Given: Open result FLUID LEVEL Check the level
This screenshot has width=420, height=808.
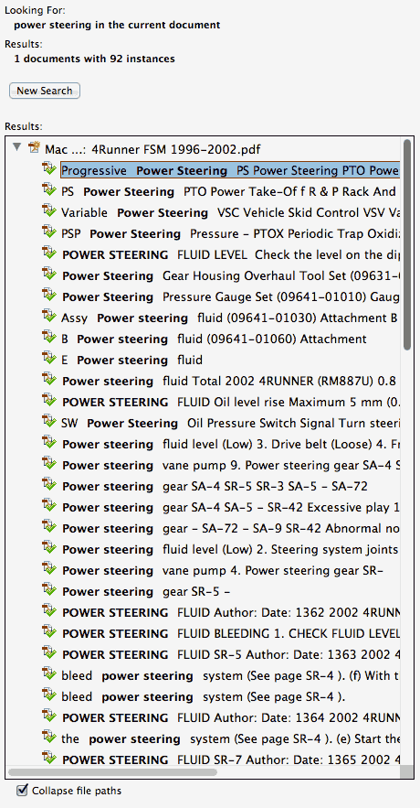Looking at the screenshot, I should (x=230, y=254).
